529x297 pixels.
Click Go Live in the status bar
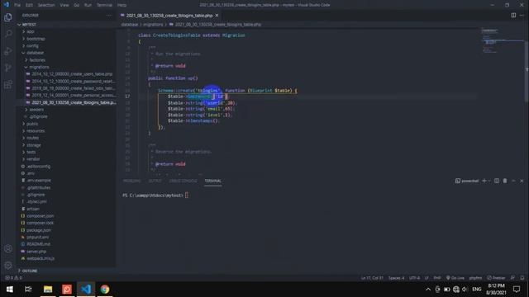(x=455, y=278)
